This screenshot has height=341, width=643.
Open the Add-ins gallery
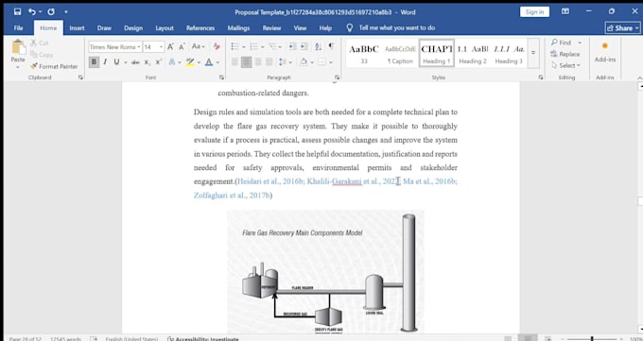click(x=605, y=52)
